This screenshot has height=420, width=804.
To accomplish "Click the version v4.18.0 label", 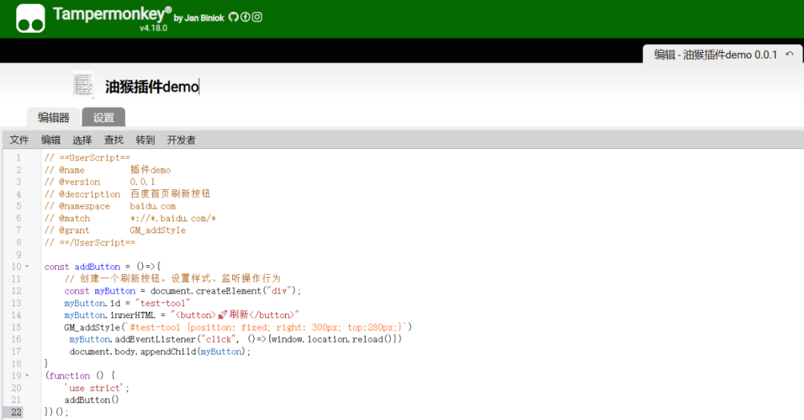I will click(153, 28).
